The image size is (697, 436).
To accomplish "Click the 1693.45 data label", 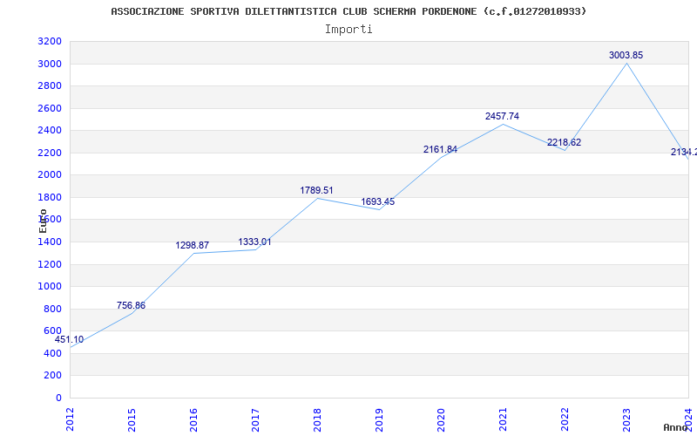I will 378,202.
